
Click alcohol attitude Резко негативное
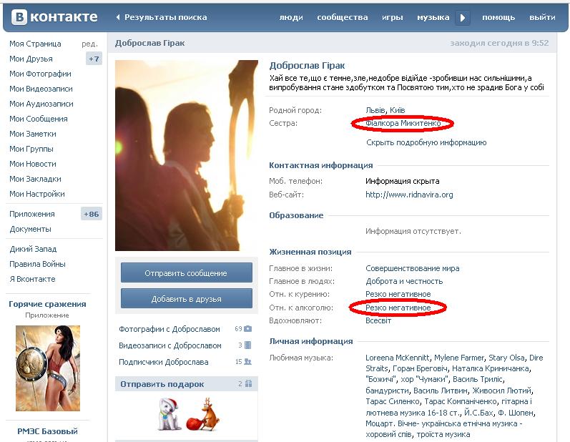click(x=398, y=308)
